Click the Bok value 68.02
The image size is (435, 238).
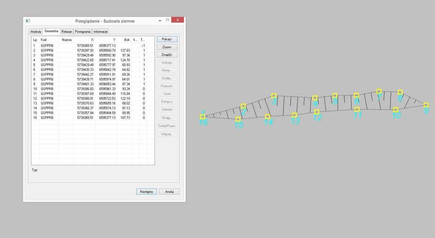[x=126, y=103]
